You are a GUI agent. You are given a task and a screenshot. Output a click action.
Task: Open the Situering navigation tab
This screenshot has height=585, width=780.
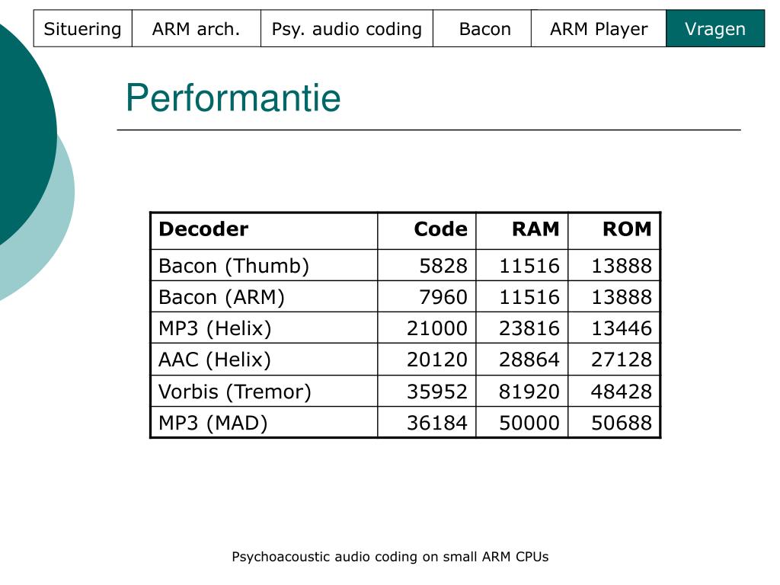82,28
